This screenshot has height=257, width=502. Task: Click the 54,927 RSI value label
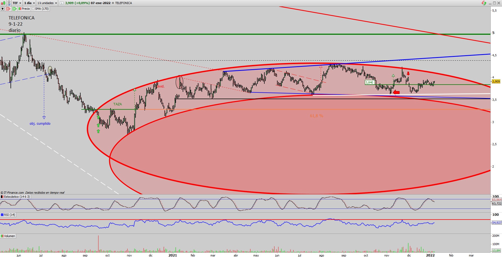pos(497,223)
